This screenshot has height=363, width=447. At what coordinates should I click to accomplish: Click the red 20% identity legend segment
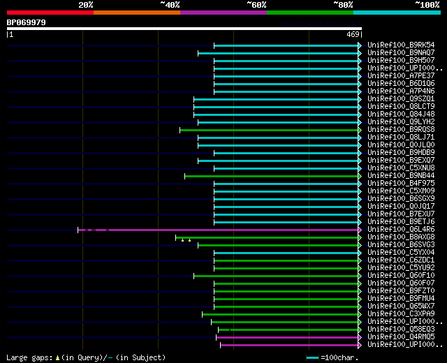[x=50, y=13]
